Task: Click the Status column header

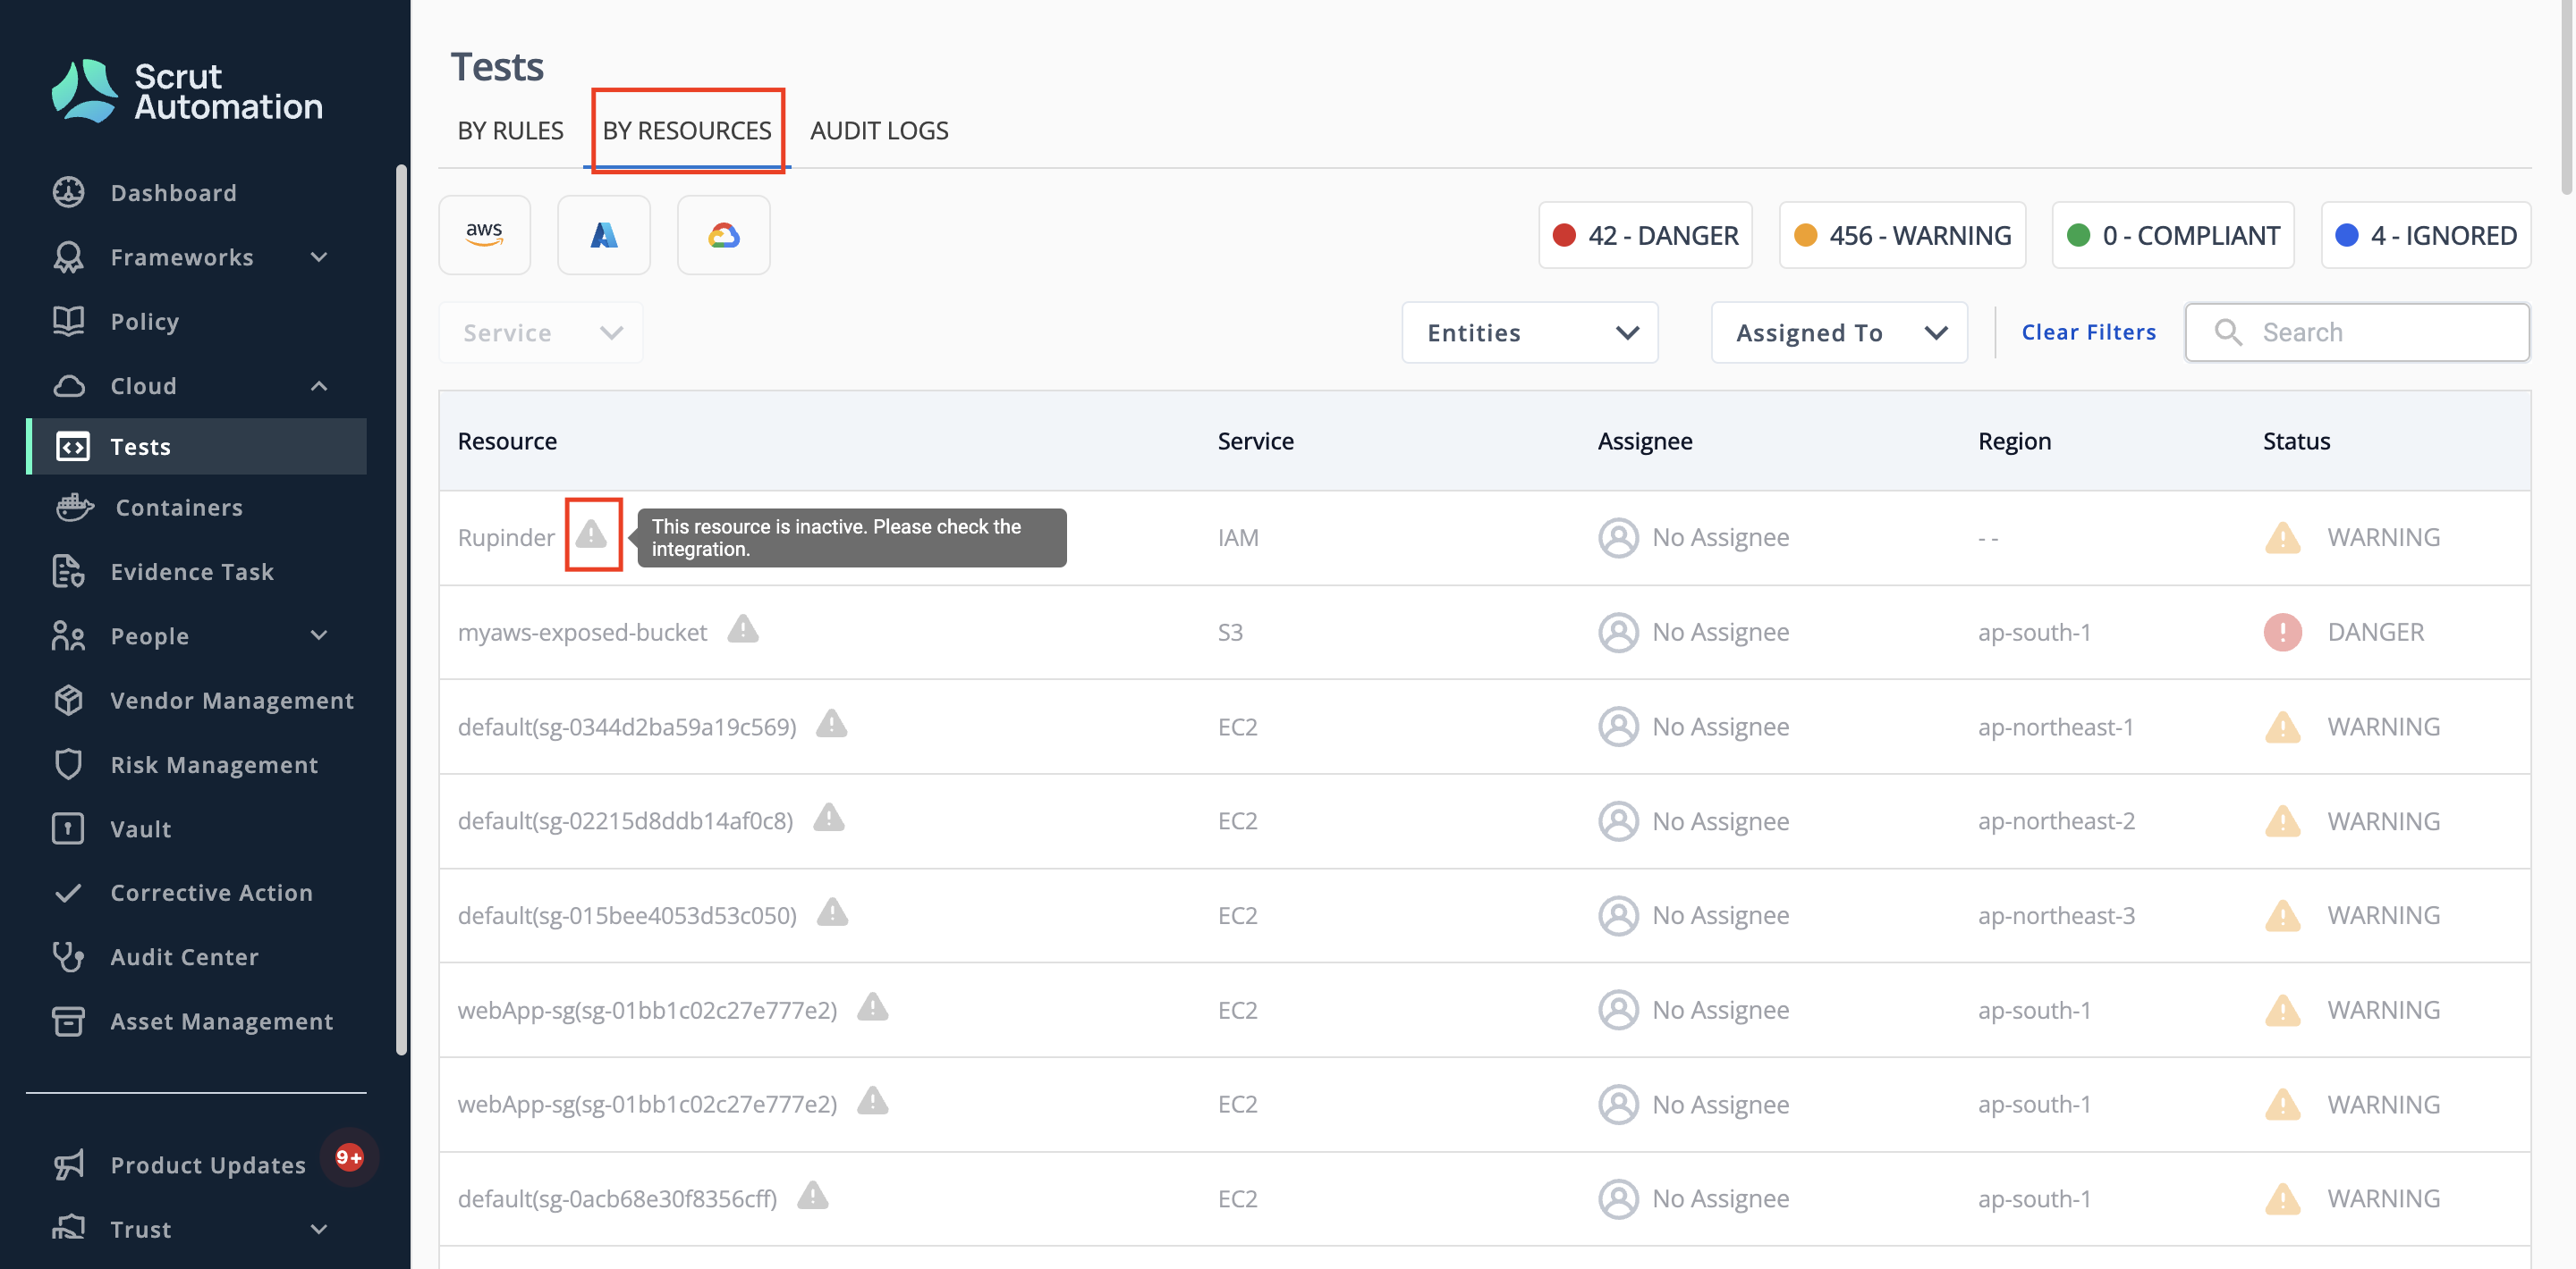Action: coord(2296,441)
